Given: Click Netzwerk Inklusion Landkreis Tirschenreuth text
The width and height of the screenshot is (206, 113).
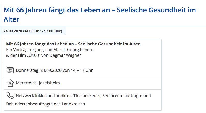Looking at the screenshot, I should [x=59, y=96].
